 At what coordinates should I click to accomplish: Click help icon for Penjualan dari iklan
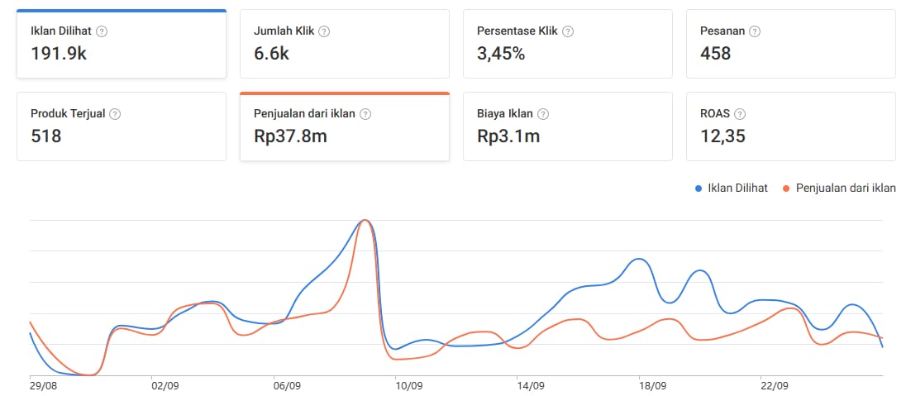point(365,114)
